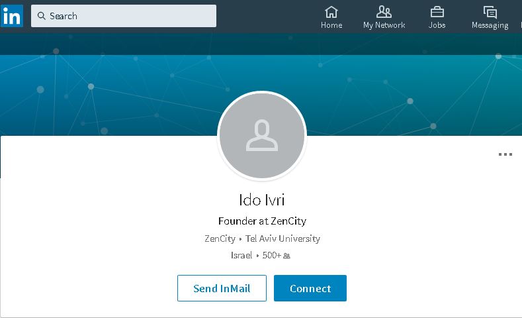The height and width of the screenshot is (318, 522).
Task: Open the three-dot More actions menu
Action: click(x=505, y=154)
